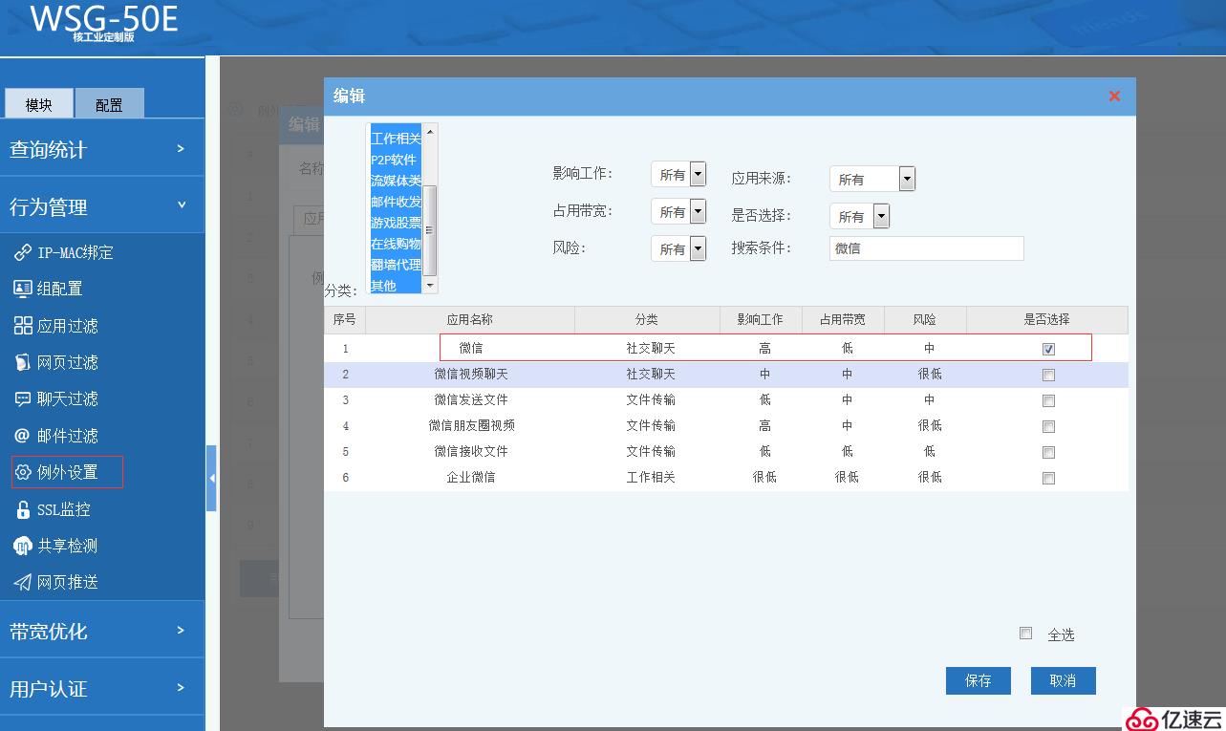
Task: Click the 微信朋友圈视频 application name cell
Action: click(470, 425)
